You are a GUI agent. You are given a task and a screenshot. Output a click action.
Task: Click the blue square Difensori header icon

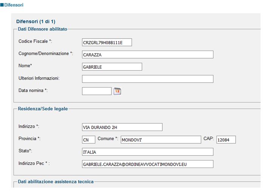click(x=2, y=5)
